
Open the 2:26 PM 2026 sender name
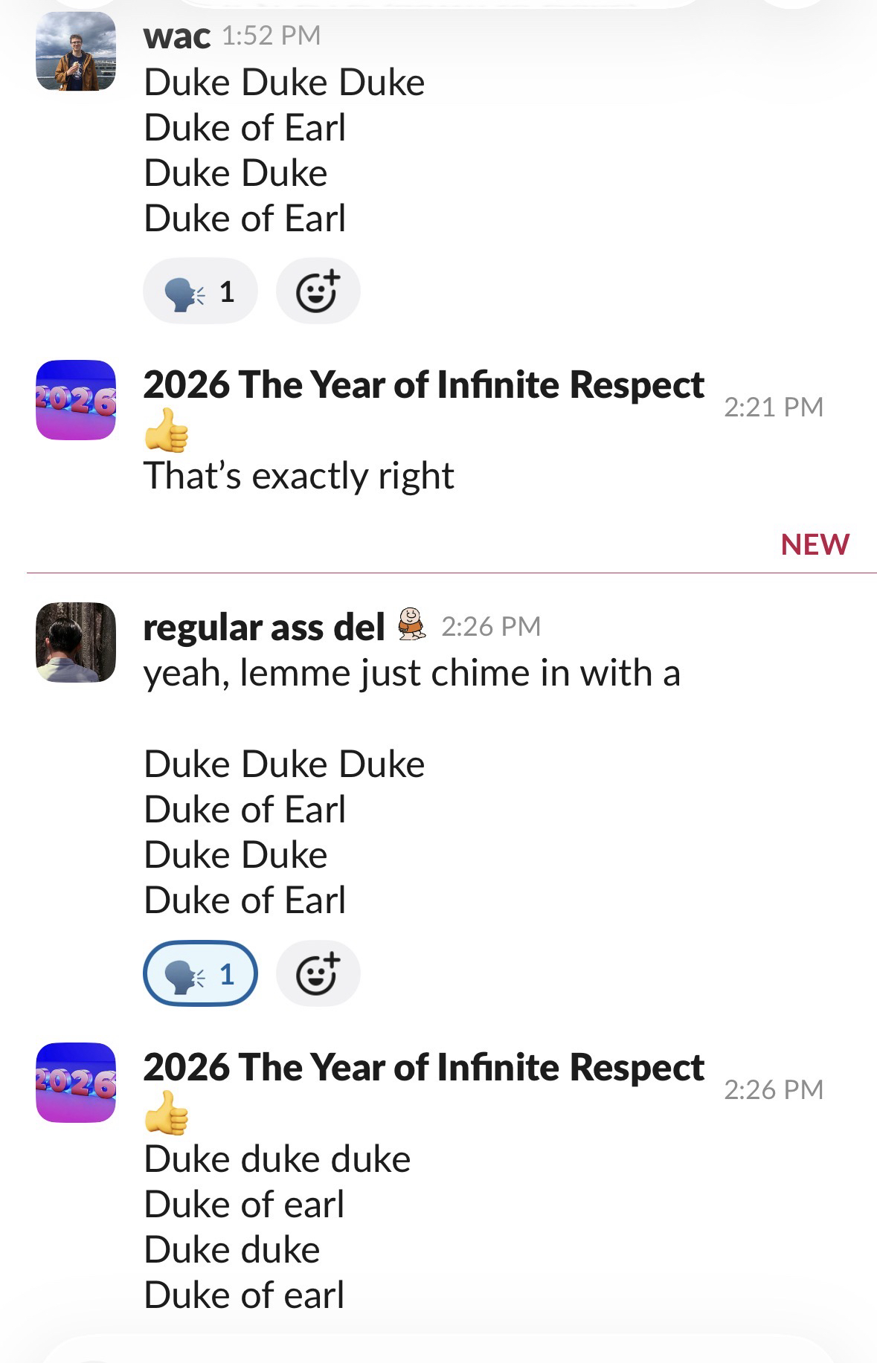click(x=423, y=1068)
